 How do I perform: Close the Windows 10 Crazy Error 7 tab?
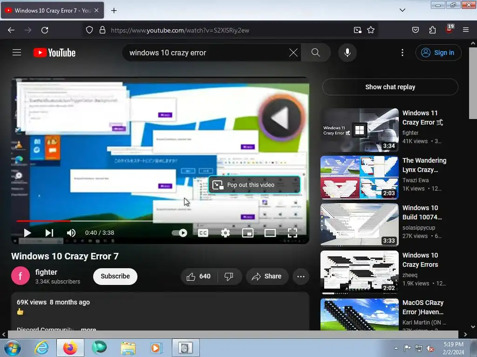(x=96, y=10)
